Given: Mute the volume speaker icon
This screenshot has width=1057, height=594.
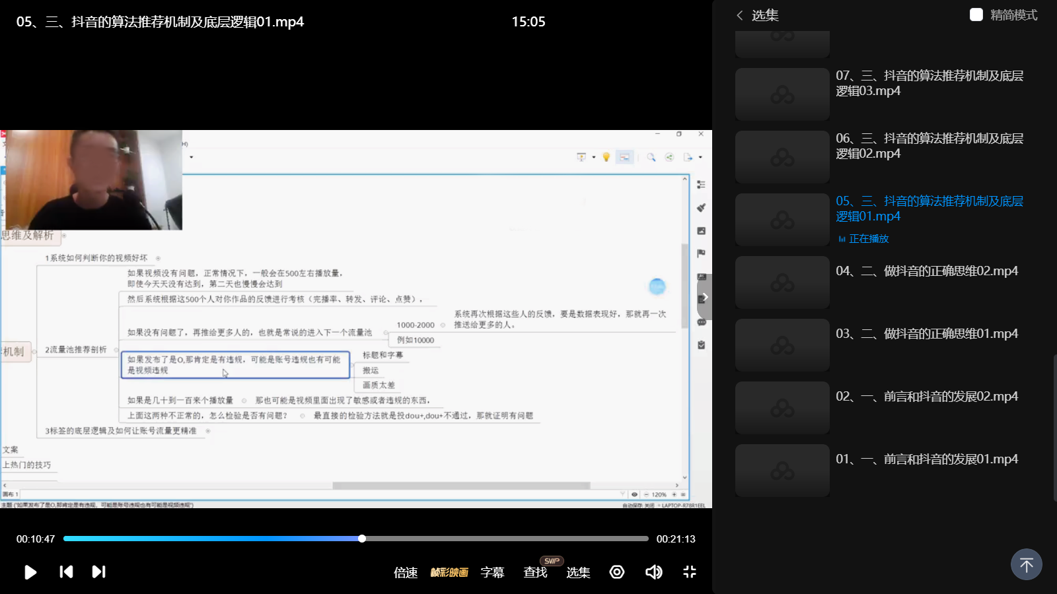Looking at the screenshot, I should 653,572.
